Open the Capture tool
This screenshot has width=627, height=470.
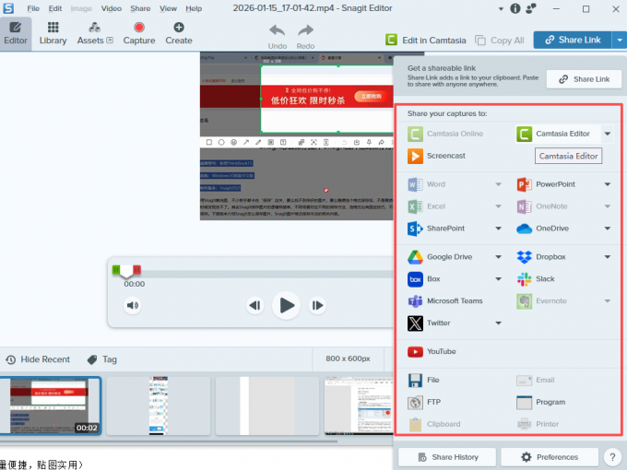click(x=139, y=33)
